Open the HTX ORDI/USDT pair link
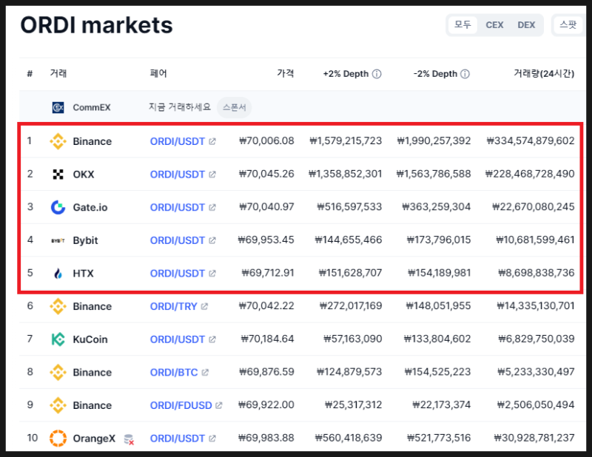Viewport: 592px width, 457px height. click(178, 273)
